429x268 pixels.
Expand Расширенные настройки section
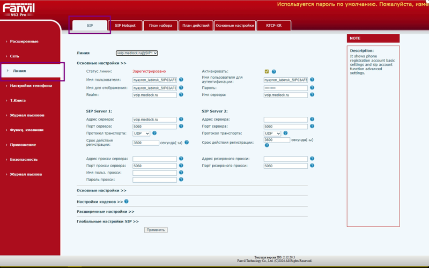[105, 212]
